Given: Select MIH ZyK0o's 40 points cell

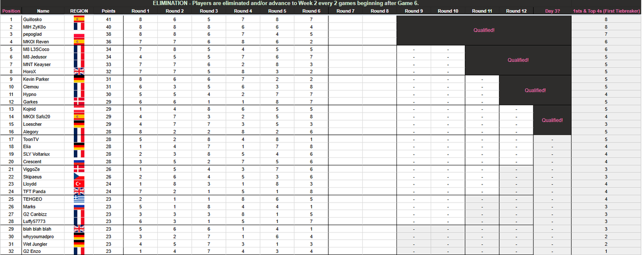Looking at the screenshot, I should [x=108, y=26].
